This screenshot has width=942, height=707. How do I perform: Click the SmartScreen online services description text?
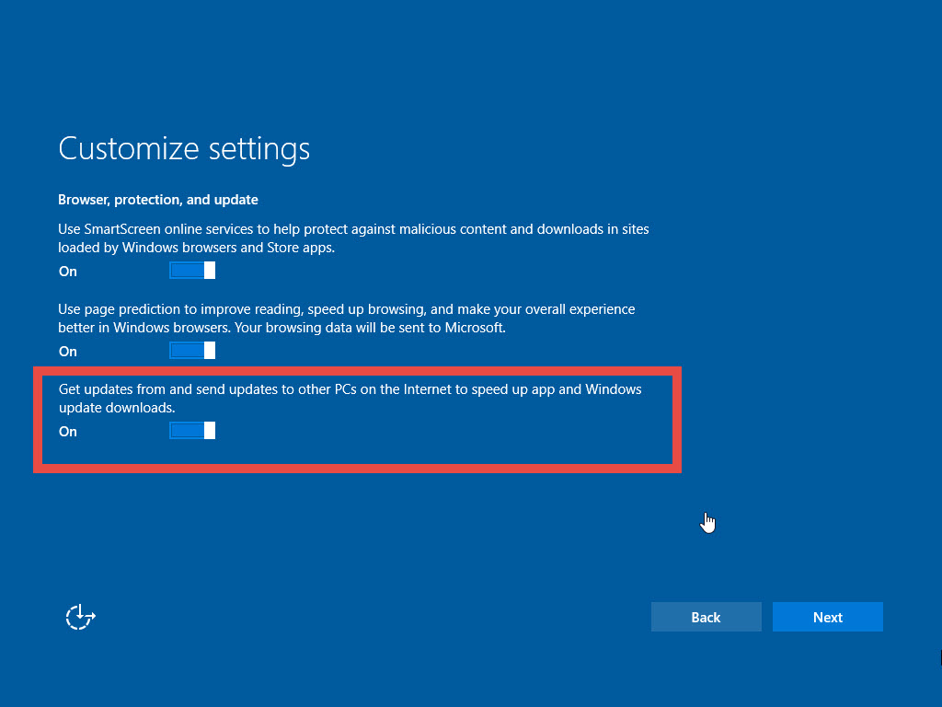point(353,238)
